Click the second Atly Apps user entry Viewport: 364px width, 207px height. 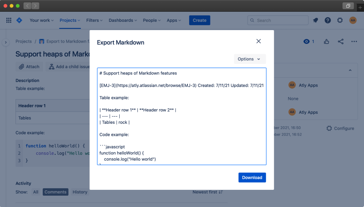click(x=303, y=112)
